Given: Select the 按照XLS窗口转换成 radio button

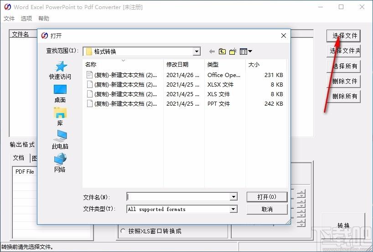Looking at the screenshot, I should 123,231.
